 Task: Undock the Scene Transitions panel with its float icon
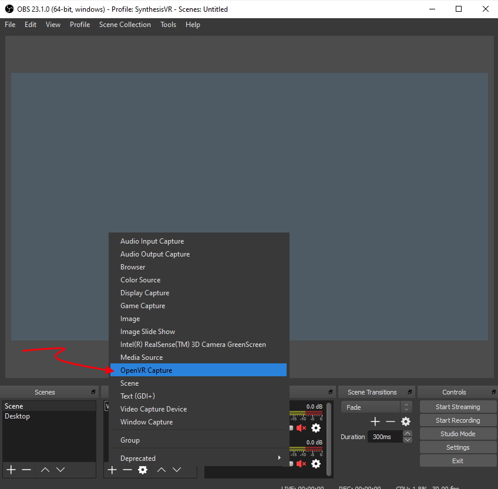pyautogui.click(x=410, y=392)
